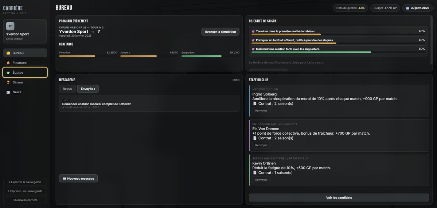Click target icon for offensive football objective

tap(253, 40)
